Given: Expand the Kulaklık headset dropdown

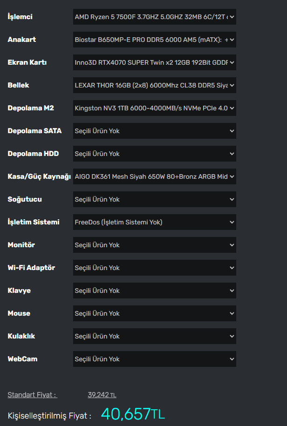Looking at the screenshot, I should tap(154, 337).
